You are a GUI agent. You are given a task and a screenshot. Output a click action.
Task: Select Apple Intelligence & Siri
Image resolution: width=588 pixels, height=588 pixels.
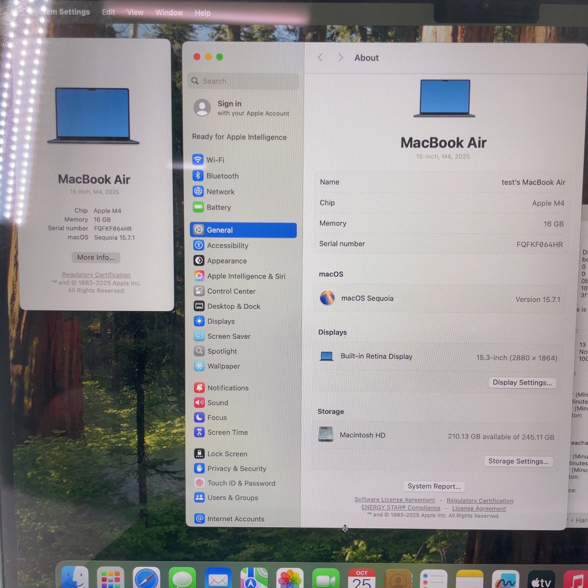click(x=246, y=276)
